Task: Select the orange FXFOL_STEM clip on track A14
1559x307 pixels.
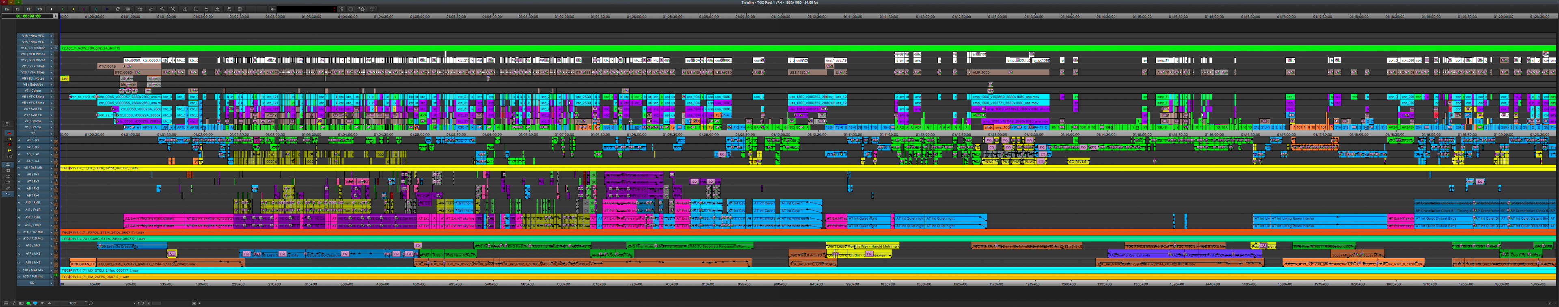Action: pos(808,232)
